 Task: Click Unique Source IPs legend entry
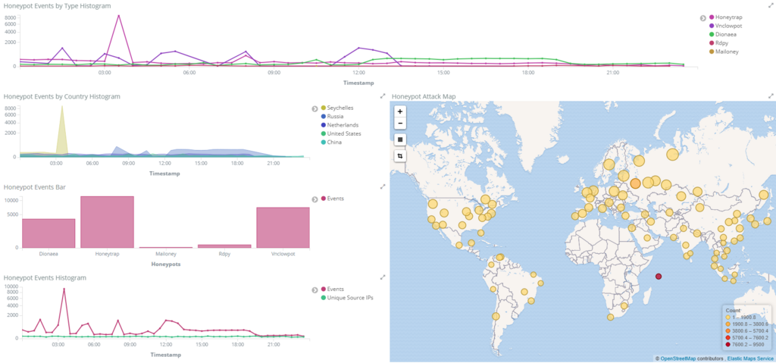[346, 298]
